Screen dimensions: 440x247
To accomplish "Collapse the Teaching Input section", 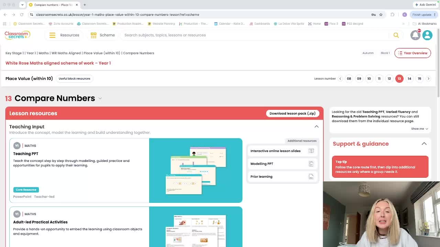I will (x=317, y=127).
